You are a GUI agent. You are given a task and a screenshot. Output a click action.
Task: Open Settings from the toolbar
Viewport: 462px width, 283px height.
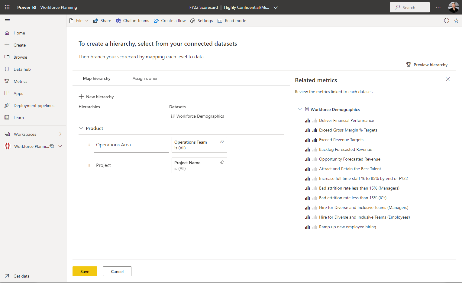coord(202,21)
